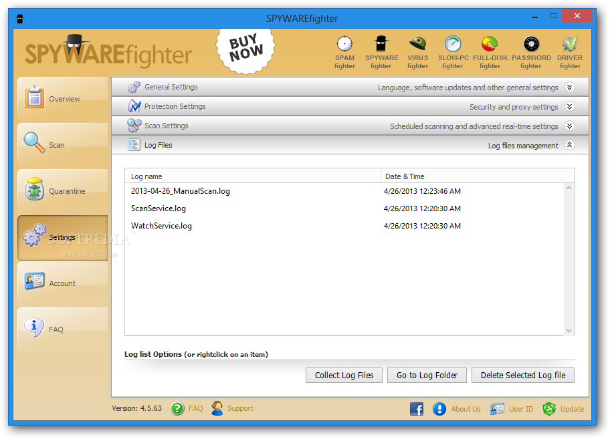This screenshot has width=610, height=439.
Task: Expand Protection Settings with chevron
Action: pyautogui.click(x=570, y=106)
